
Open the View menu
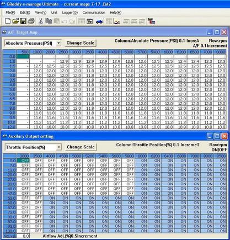[x=41, y=13]
